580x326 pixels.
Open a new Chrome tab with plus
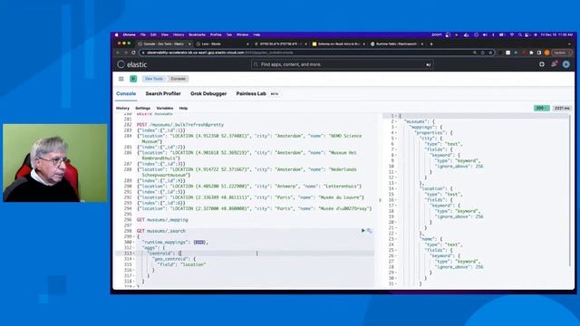(x=431, y=44)
